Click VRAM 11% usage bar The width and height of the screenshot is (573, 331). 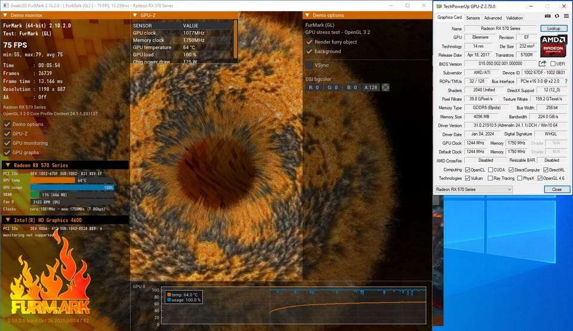coord(72,195)
